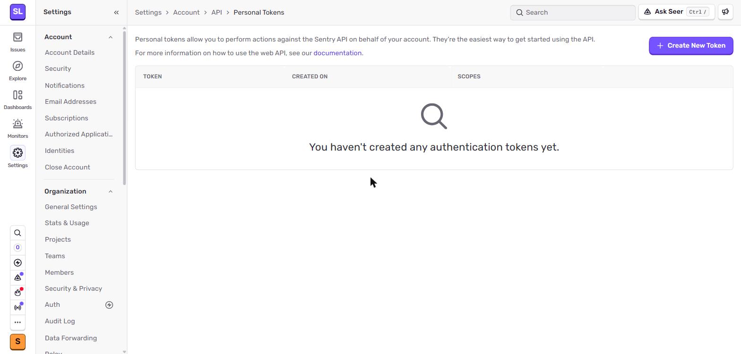The image size is (741, 354).
Task: Open Auth settings item
Action: pos(52,304)
